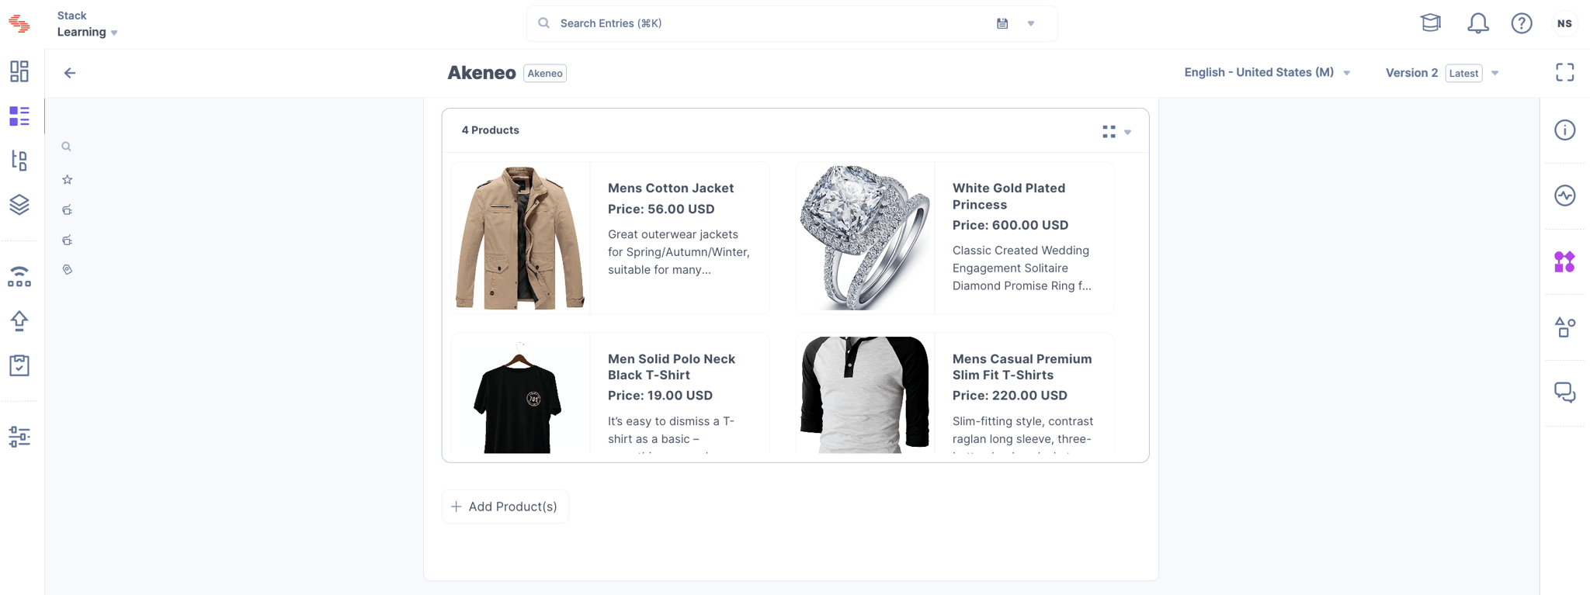Open the Settings sliders icon in sidebar
The width and height of the screenshot is (1590, 595).
pyautogui.click(x=19, y=437)
